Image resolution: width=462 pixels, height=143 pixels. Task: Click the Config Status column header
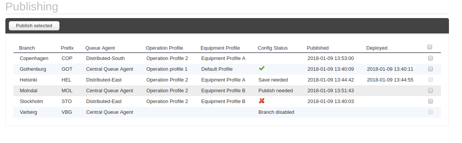273,48
